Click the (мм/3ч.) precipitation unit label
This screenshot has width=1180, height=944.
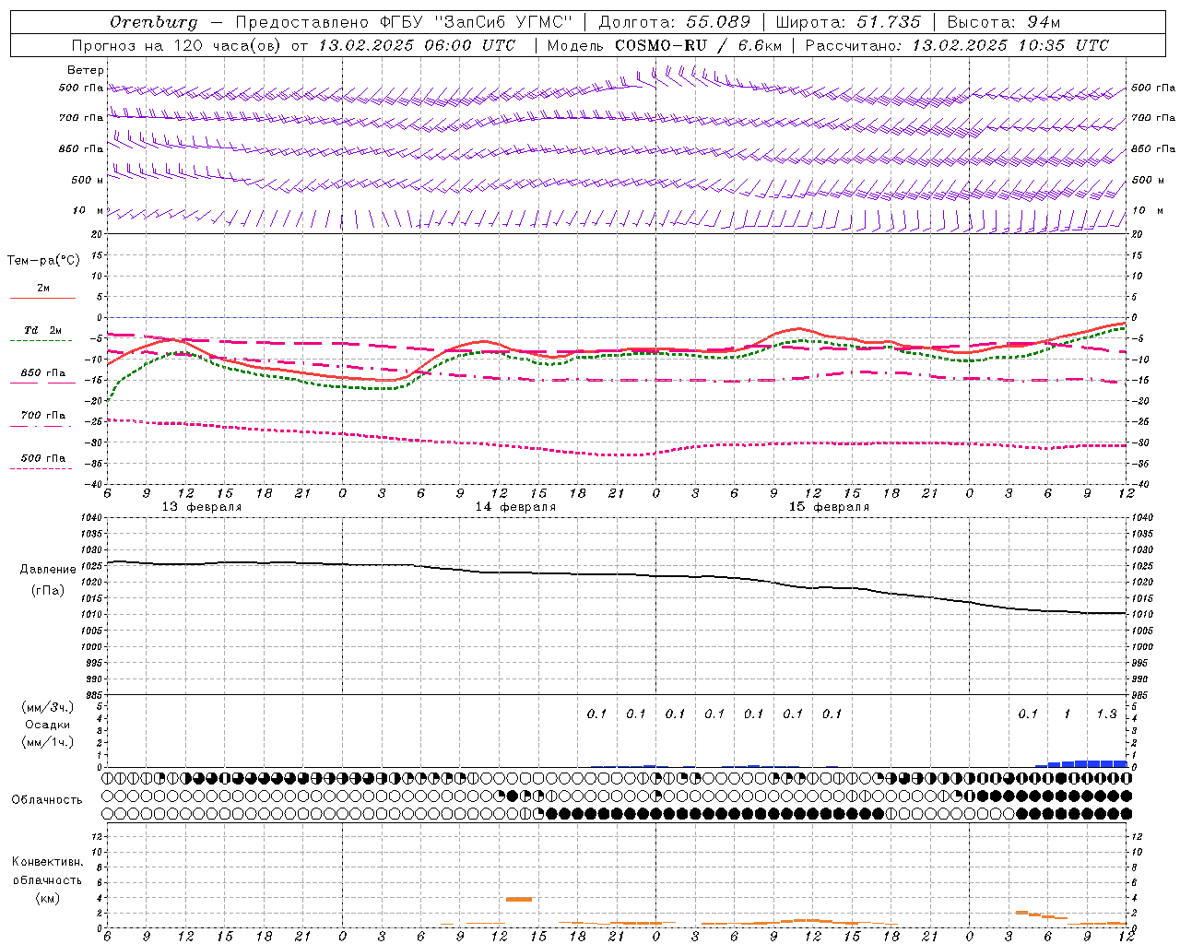click(x=48, y=707)
